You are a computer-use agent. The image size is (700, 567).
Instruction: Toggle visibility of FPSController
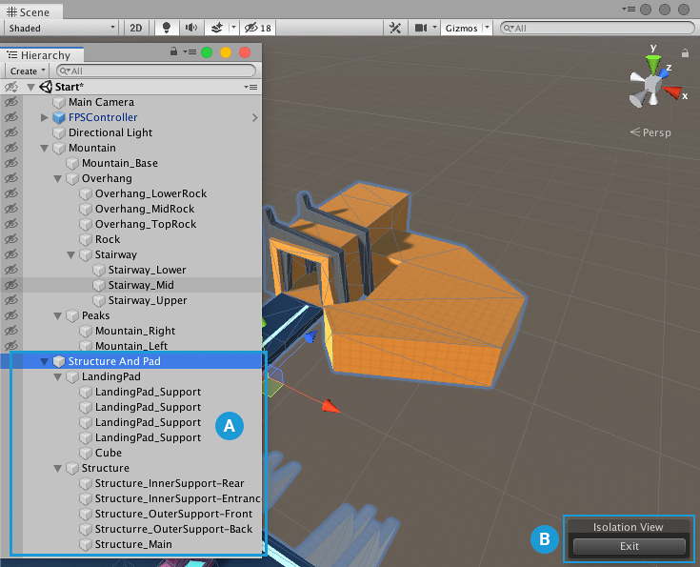point(11,117)
